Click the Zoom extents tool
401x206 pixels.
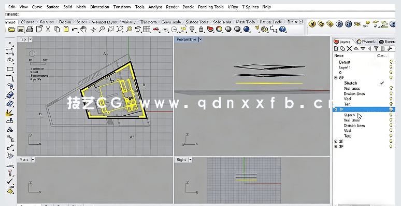[120, 29]
